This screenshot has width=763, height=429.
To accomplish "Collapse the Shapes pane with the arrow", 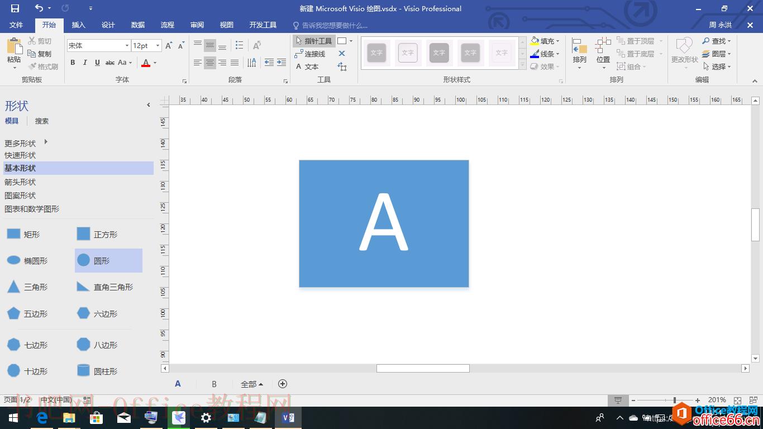I will (149, 104).
